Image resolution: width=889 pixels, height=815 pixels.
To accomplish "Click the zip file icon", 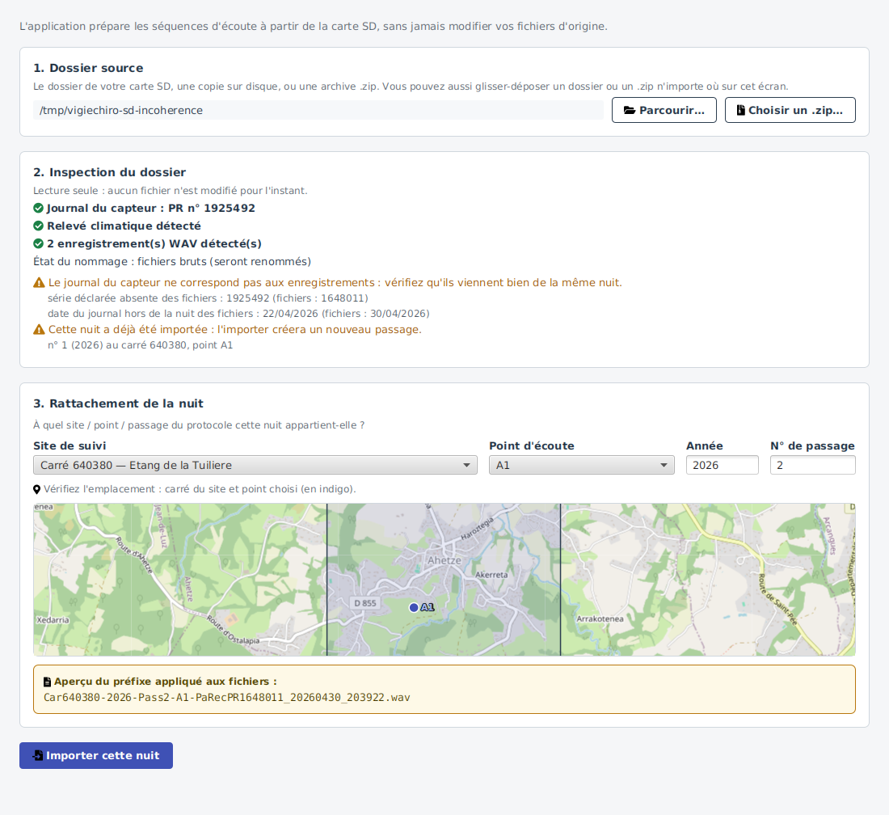I will 740,110.
